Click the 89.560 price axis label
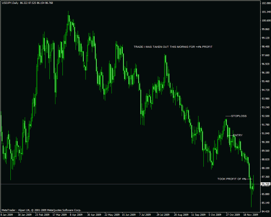Image resolution: width=271 pixels, height=217 pixels. (x=266, y=151)
